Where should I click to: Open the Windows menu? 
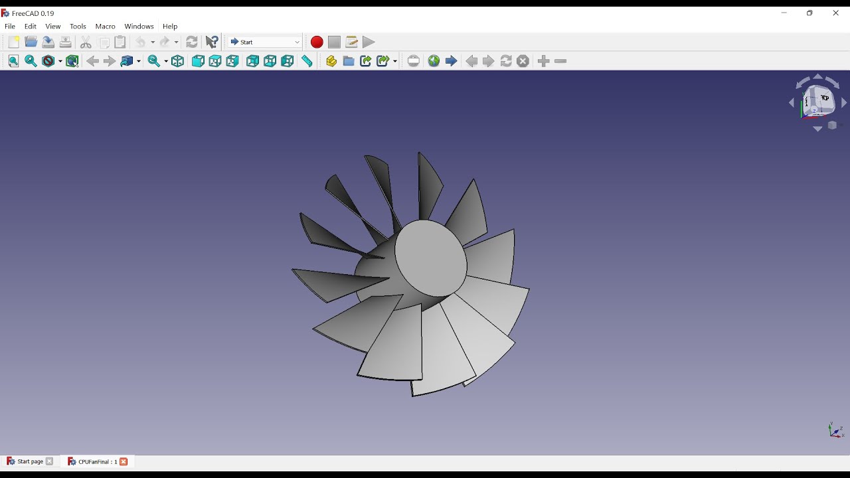139,27
